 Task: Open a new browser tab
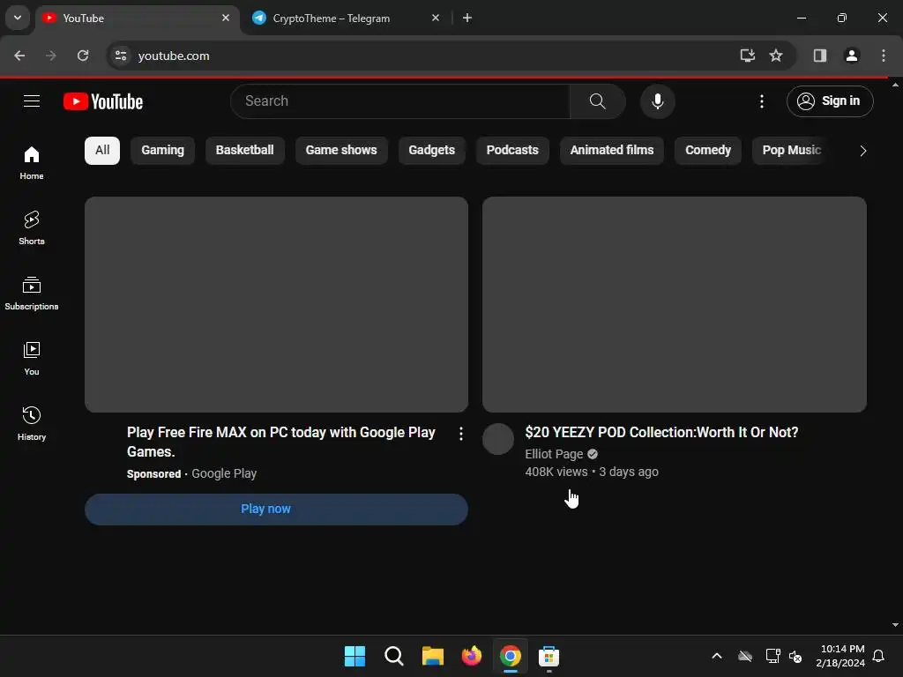[467, 18]
